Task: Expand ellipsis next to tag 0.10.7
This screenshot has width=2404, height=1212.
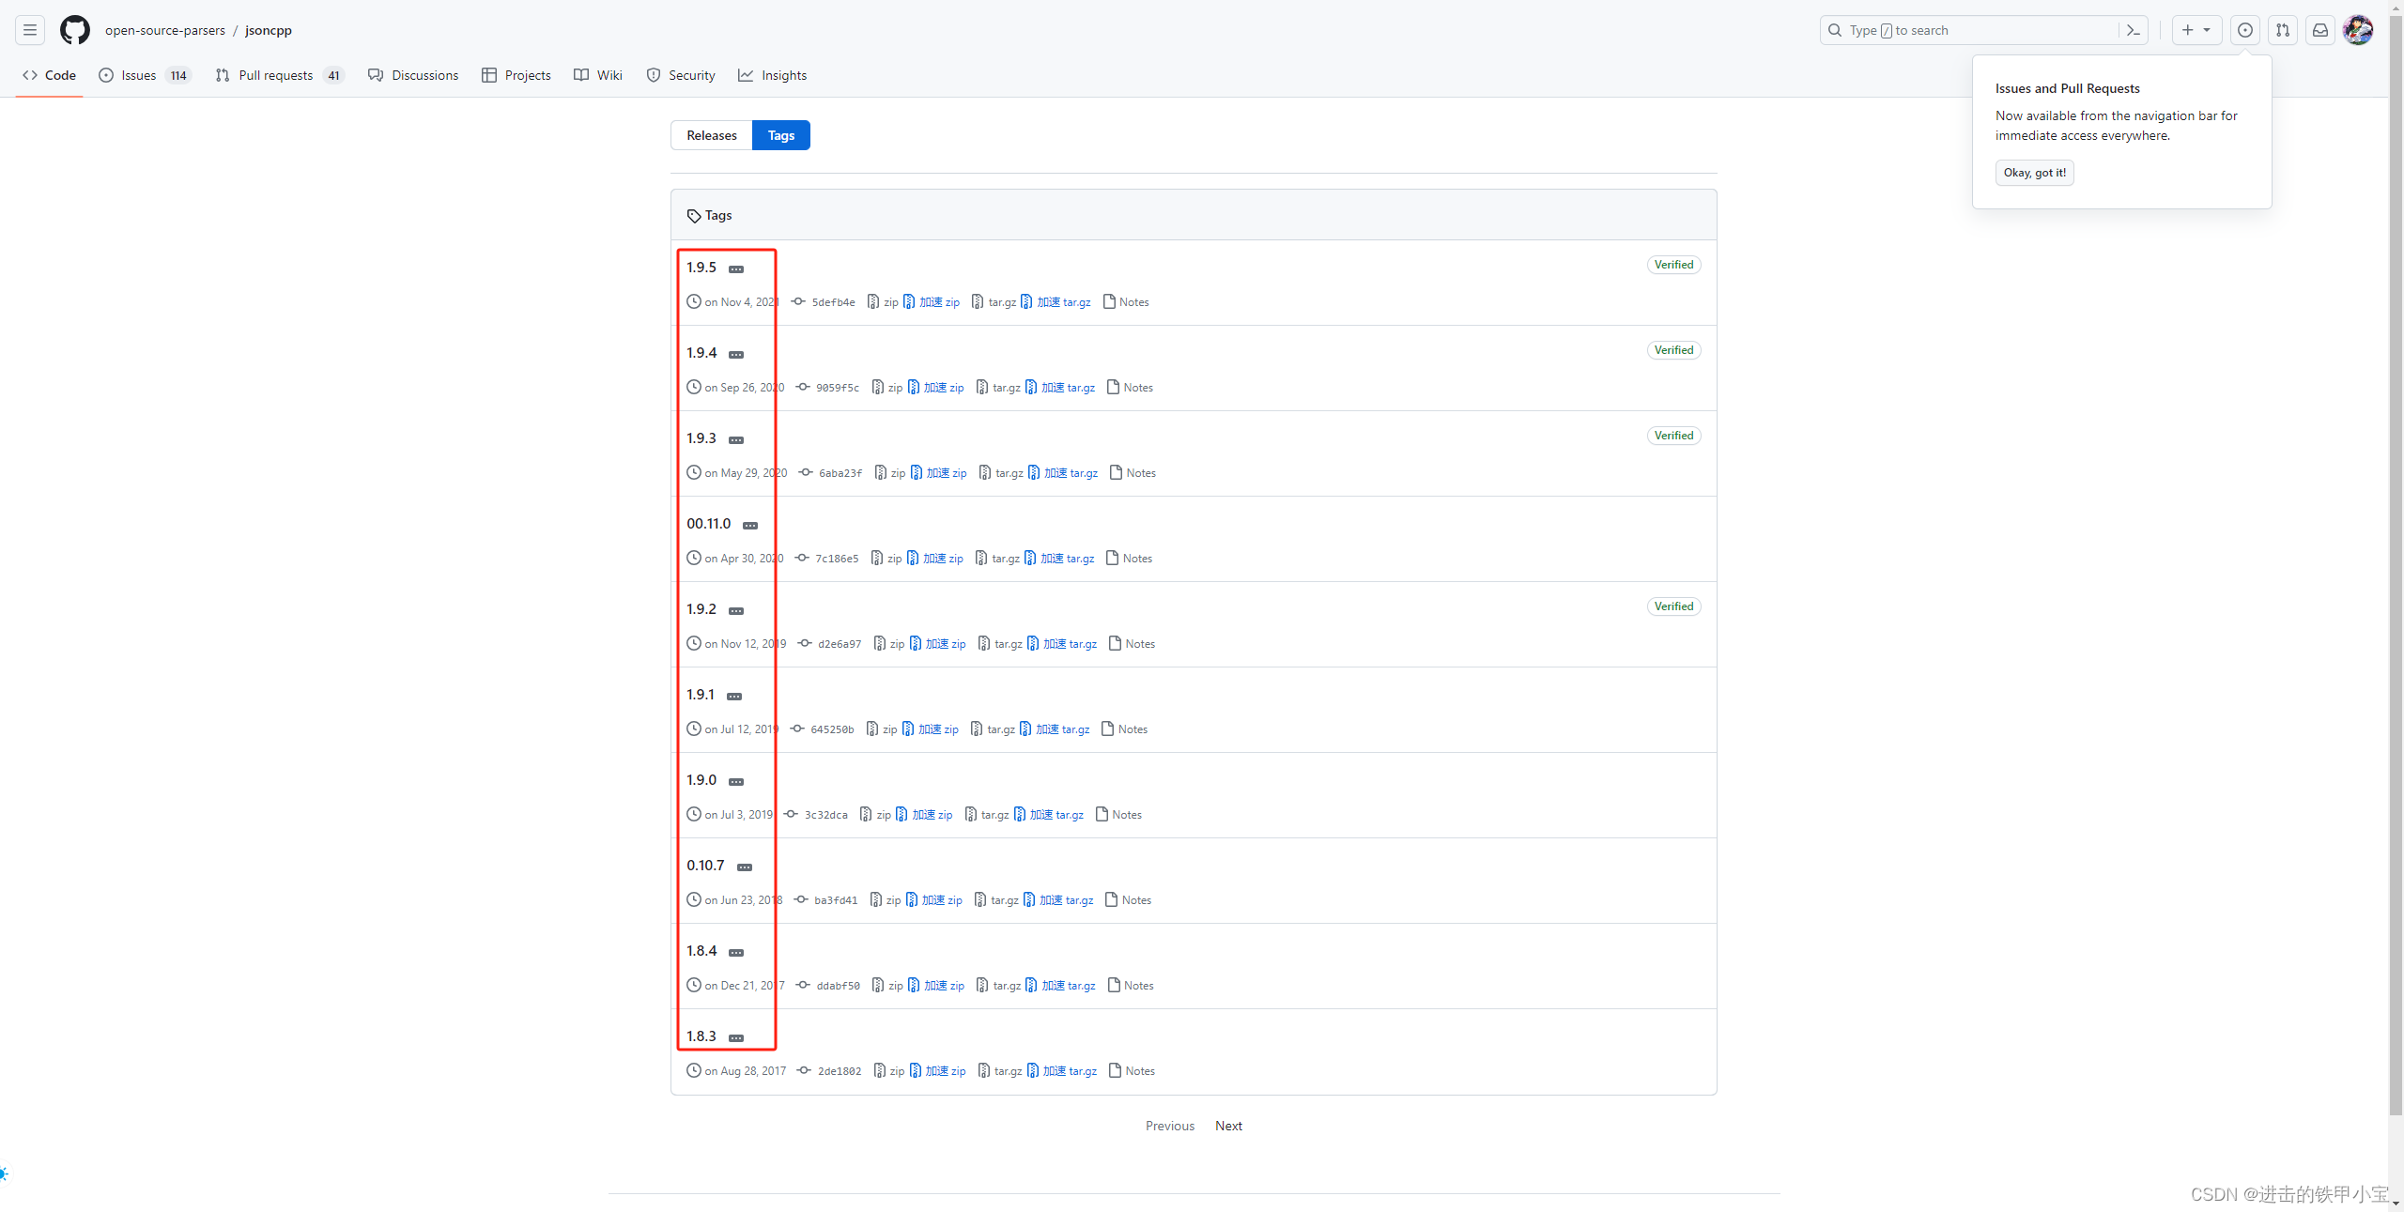Action: click(x=745, y=867)
